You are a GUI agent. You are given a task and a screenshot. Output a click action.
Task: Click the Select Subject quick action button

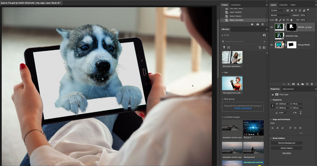coord(286,148)
